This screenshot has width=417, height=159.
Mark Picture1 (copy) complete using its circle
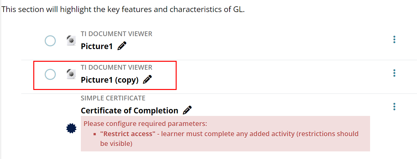pos(50,74)
